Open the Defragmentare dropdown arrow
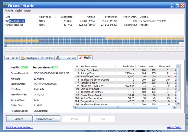 tap(58, 119)
